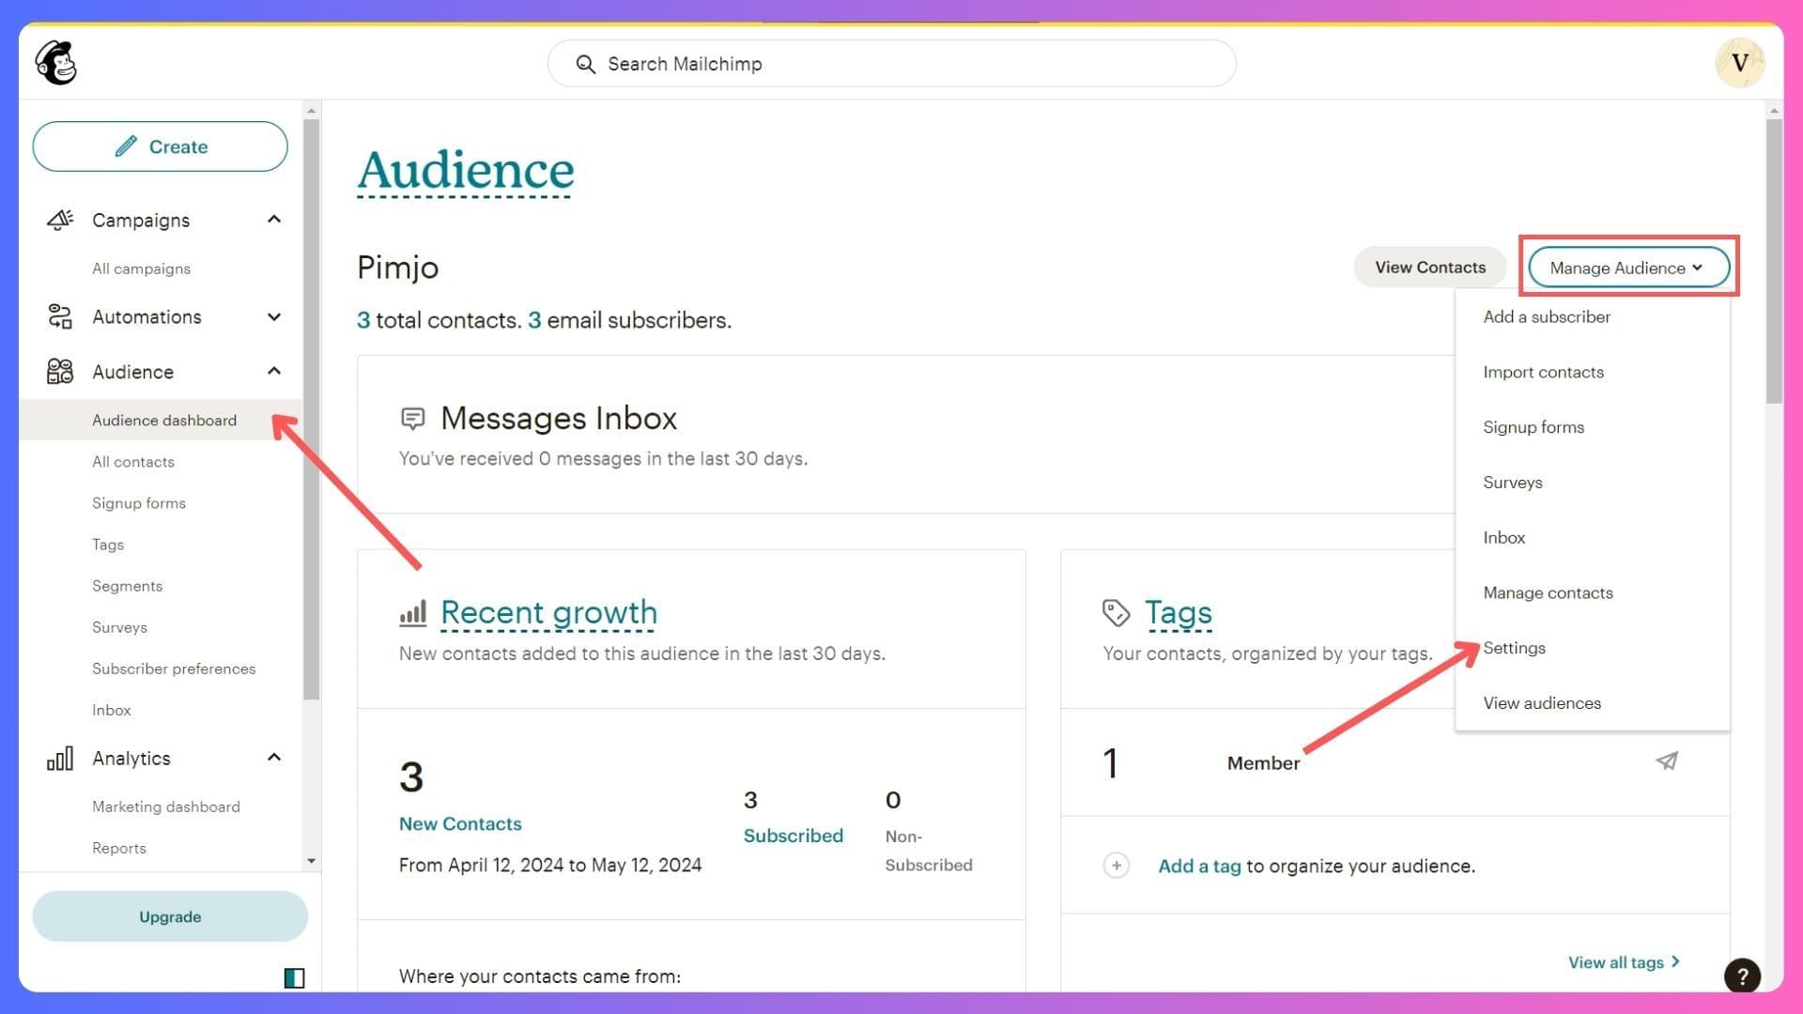
Task: Click the Campaigns megaphone icon
Action: pyautogui.click(x=60, y=220)
